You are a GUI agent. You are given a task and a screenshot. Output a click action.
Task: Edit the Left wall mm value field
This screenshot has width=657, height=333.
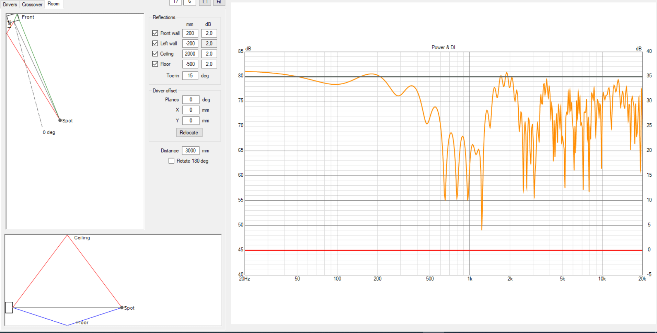point(190,44)
